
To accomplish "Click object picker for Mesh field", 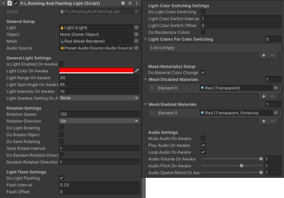I will pyautogui.click(x=136, y=41).
